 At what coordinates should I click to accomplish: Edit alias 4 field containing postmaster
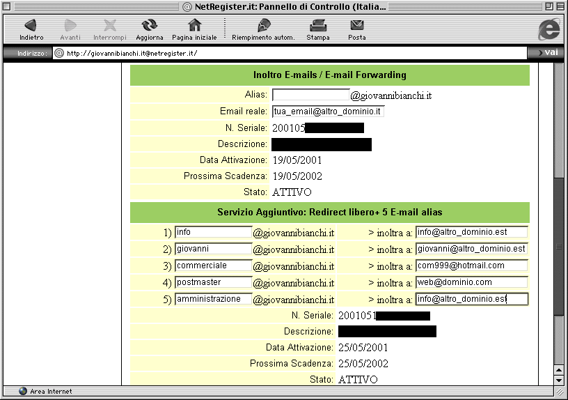214,282
